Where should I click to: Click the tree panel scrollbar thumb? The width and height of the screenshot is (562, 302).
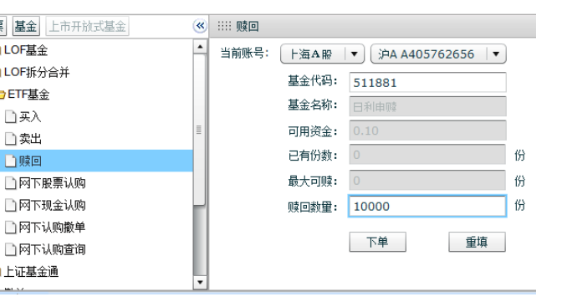click(x=199, y=130)
